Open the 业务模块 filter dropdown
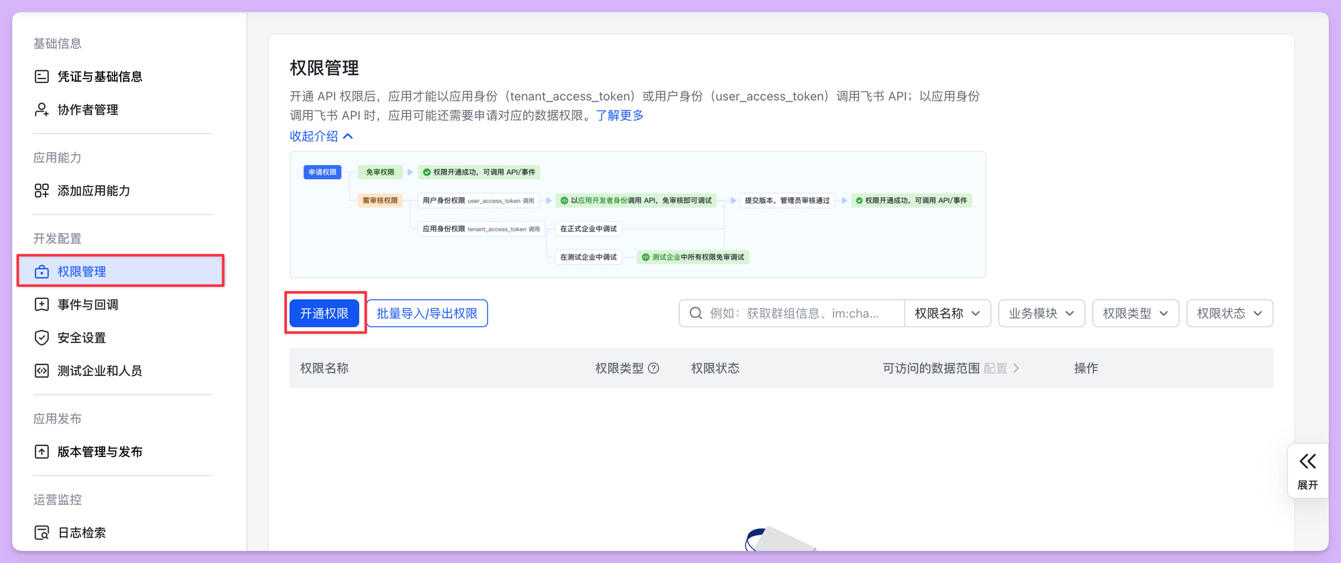1341x563 pixels. pos(1041,313)
